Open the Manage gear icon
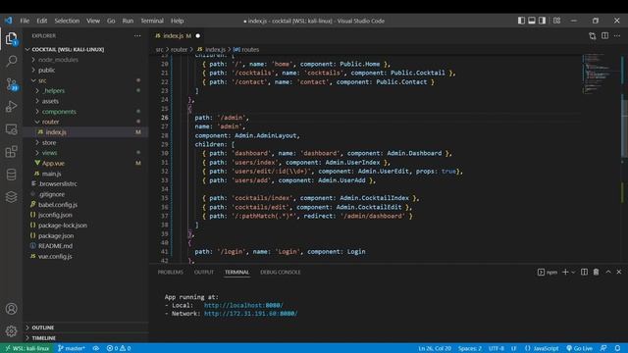The height and width of the screenshot is (353, 628). [x=11, y=331]
